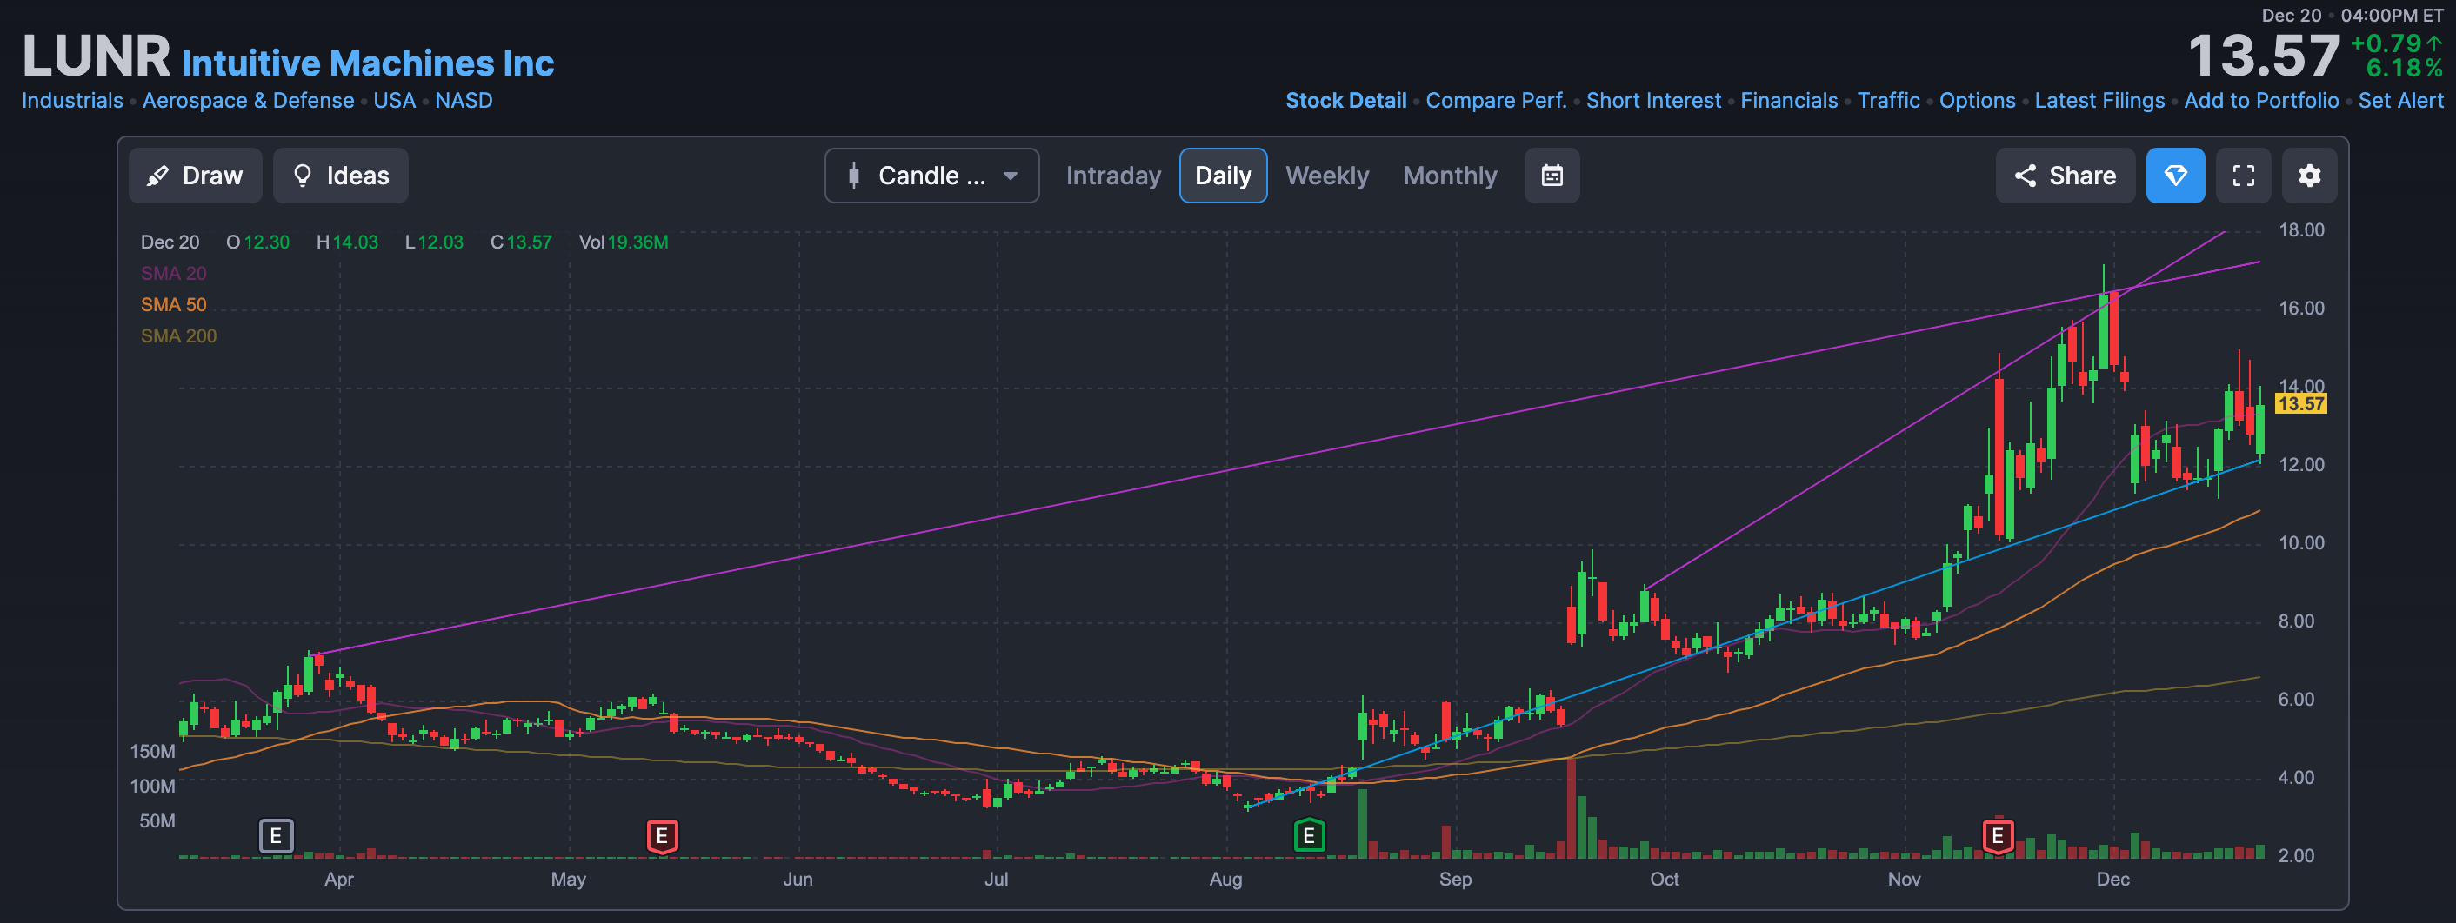2456x923 pixels.
Task: Switch to the Intraday timeframe
Action: click(1112, 176)
